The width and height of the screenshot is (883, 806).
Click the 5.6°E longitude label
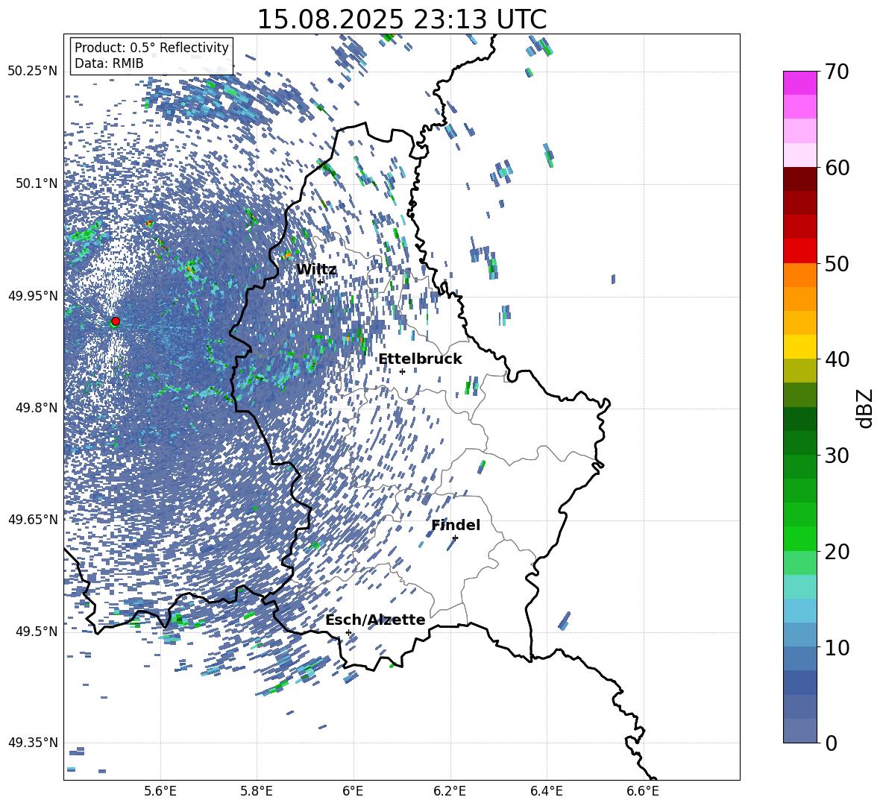coord(160,791)
